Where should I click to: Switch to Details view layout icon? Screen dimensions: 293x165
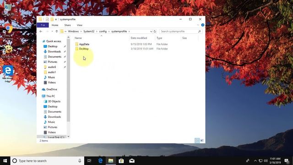[197, 141]
